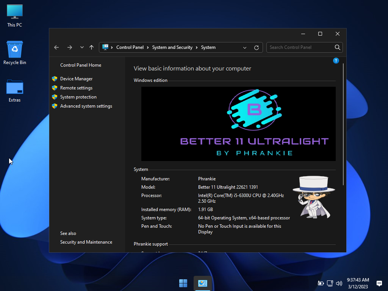Click the Better 11 Ultralight logo banner
Viewport: 388px width, 291px height.
[238, 124]
